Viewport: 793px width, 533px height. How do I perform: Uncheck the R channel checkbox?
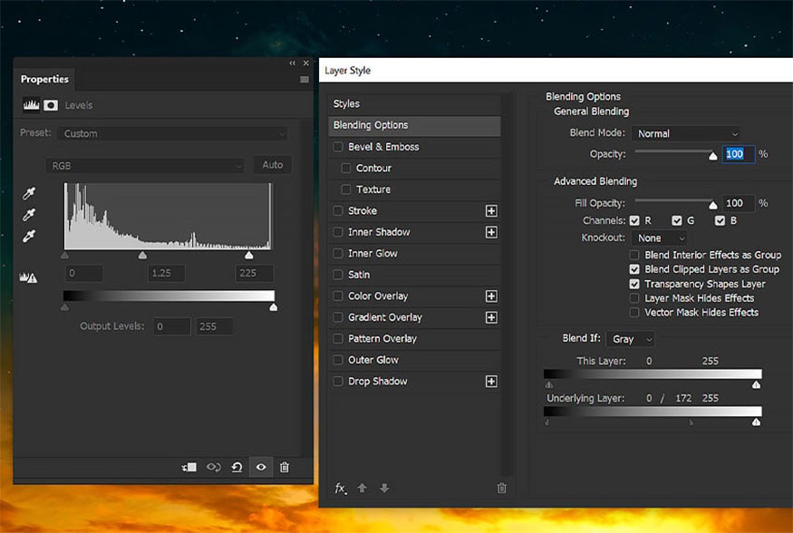pos(634,221)
